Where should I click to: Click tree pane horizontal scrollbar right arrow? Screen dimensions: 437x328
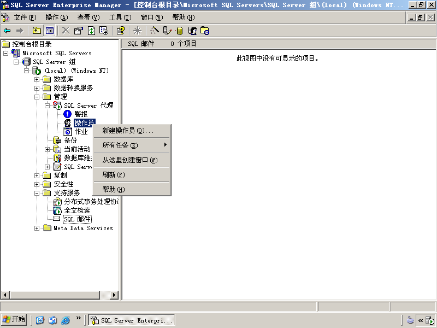[x=114, y=295]
